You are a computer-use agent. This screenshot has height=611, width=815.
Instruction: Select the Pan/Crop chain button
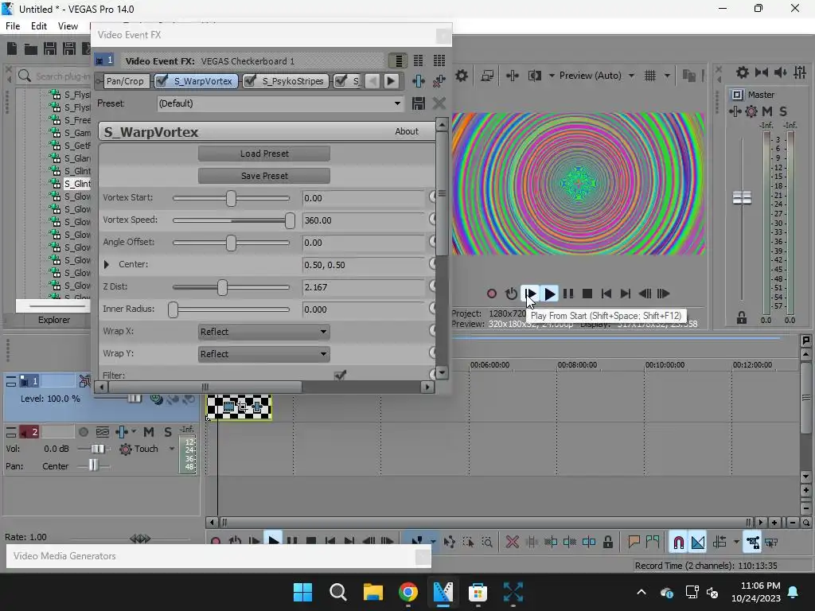[x=125, y=81]
